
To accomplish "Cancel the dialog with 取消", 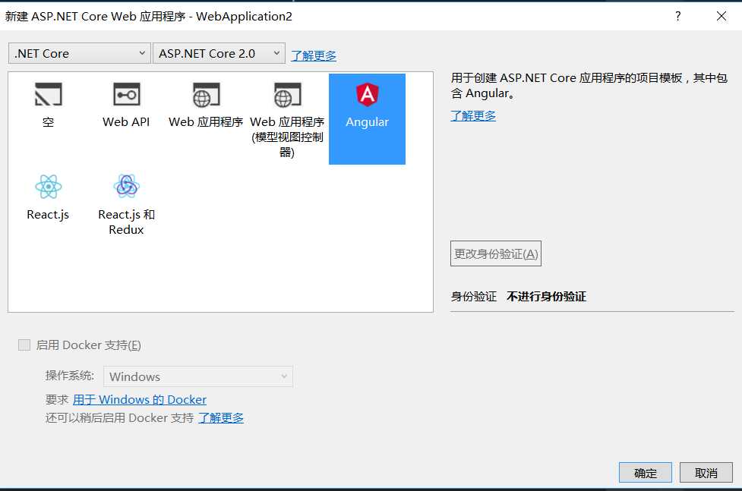I will tap(706, 473).
